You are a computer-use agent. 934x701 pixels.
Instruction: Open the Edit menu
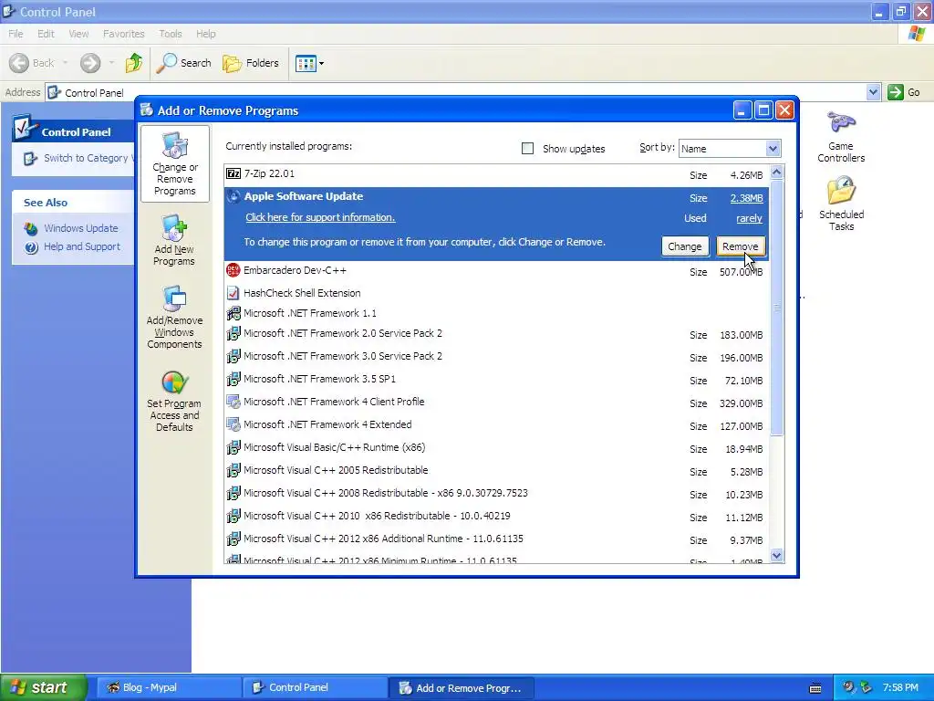point(46,34)
